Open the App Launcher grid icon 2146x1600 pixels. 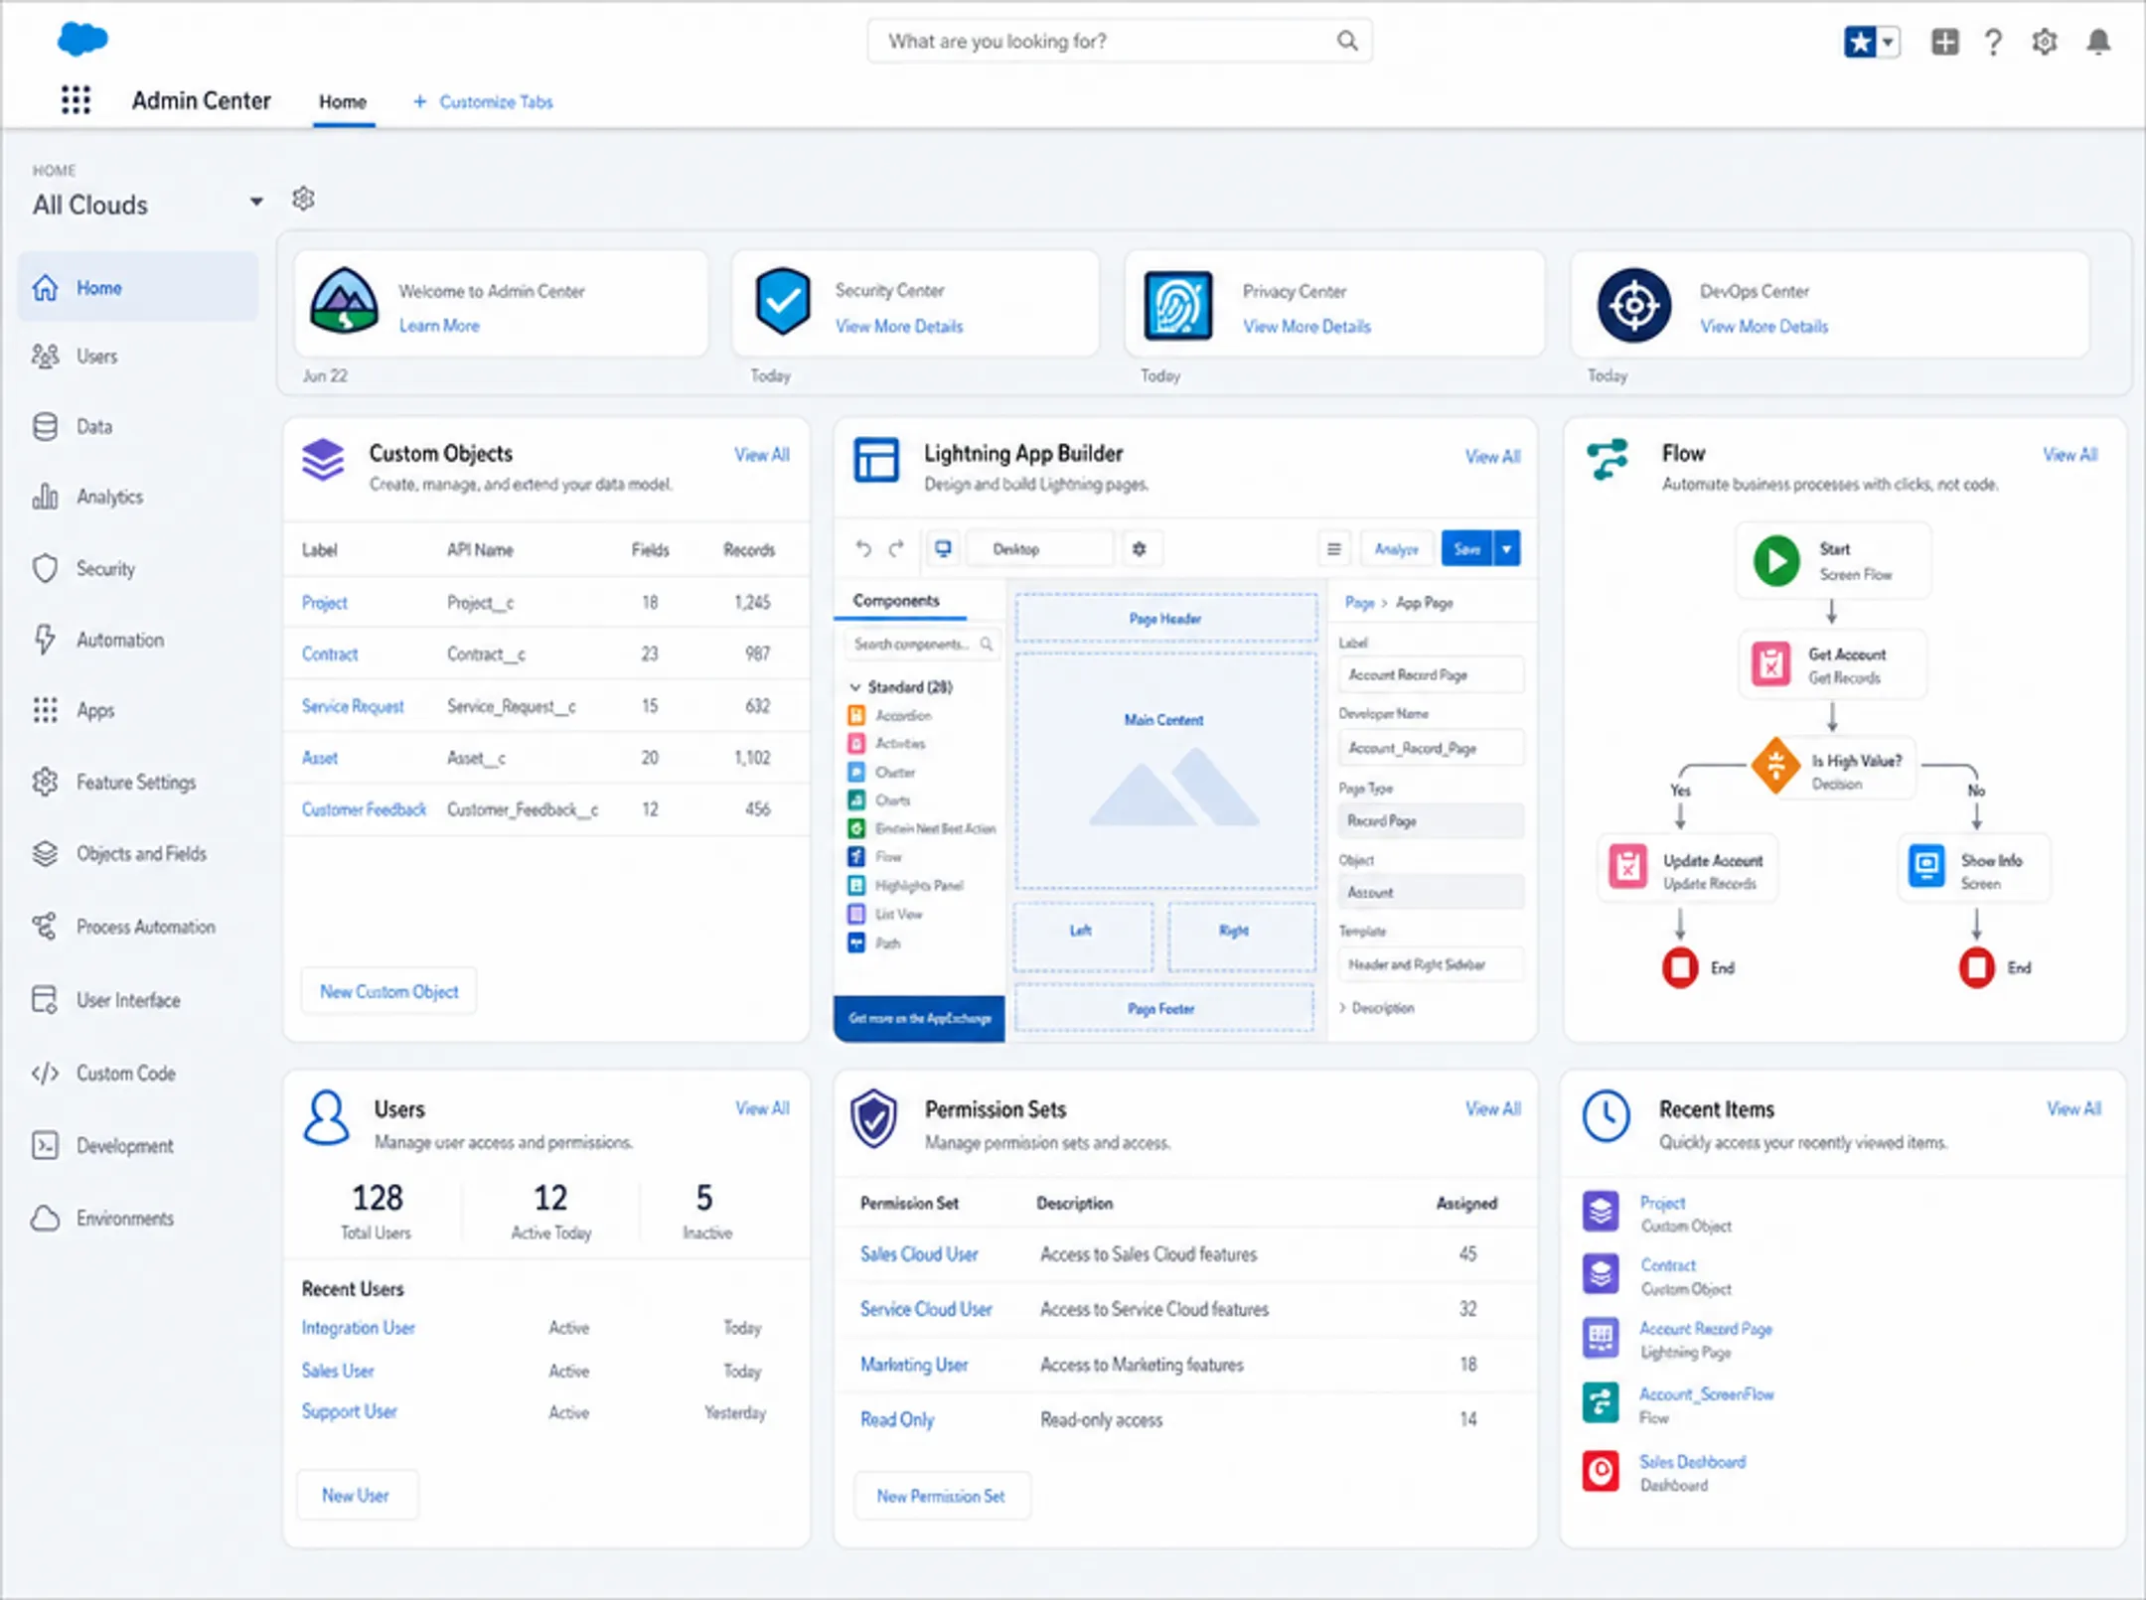(76, 100)
